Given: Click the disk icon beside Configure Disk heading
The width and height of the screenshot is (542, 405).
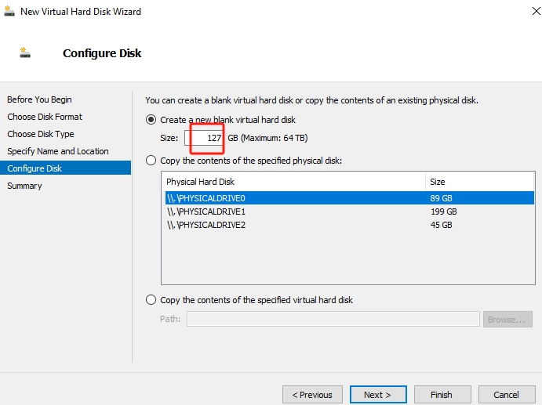Looking at the screenshot, I should [x=25, y=52].
